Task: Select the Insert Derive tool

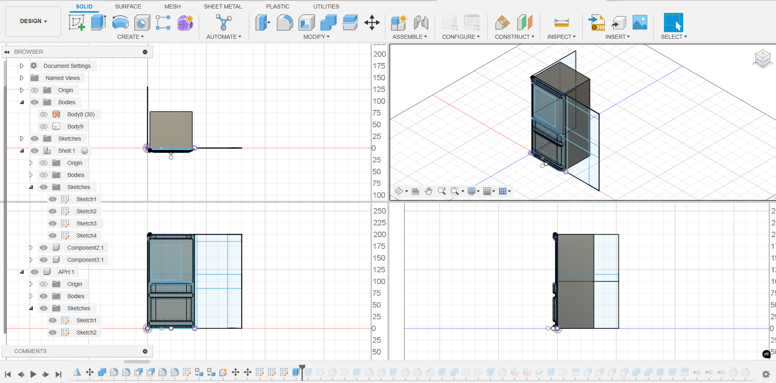Action: pos(619,23)
